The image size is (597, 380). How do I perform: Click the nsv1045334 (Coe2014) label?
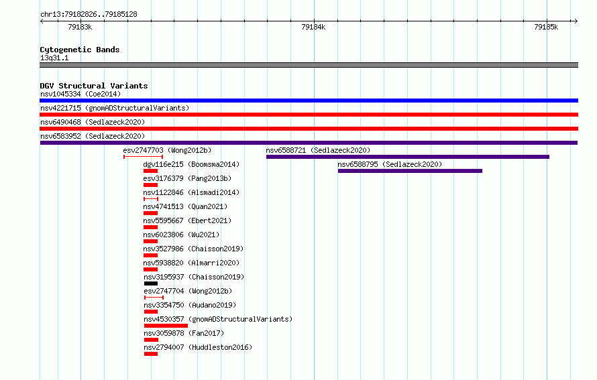pyautogui.click(x=80, y=94)
